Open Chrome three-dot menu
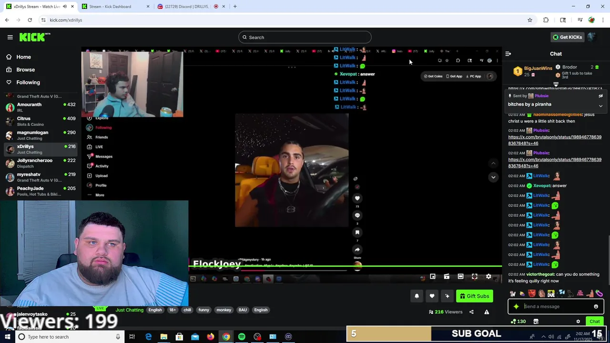Image resolution: width=610 pixels, height=343 pixels. (603, 20)
